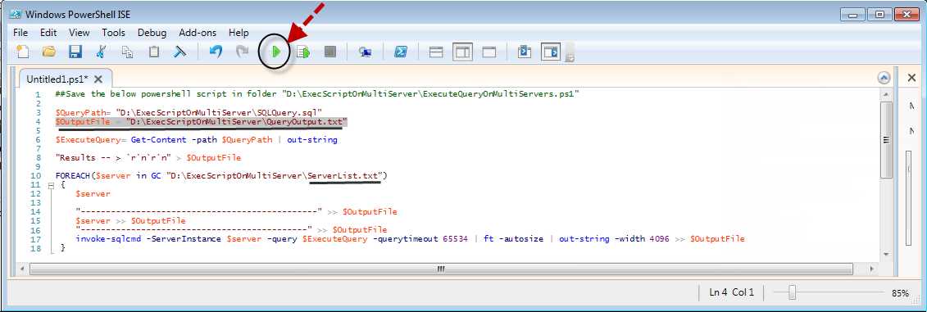Click the highlighted $OutputFile line 4
This screenshot has height=312, width=927.
[x=201, y=122]
